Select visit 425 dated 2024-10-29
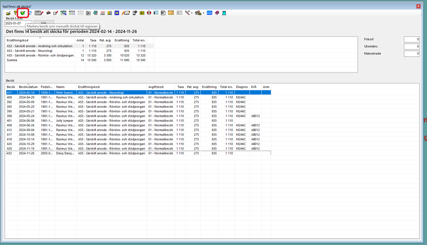Image resolution: width=427 pixels, height=245 pixels. pyautogui.click(x=138, y=144)
